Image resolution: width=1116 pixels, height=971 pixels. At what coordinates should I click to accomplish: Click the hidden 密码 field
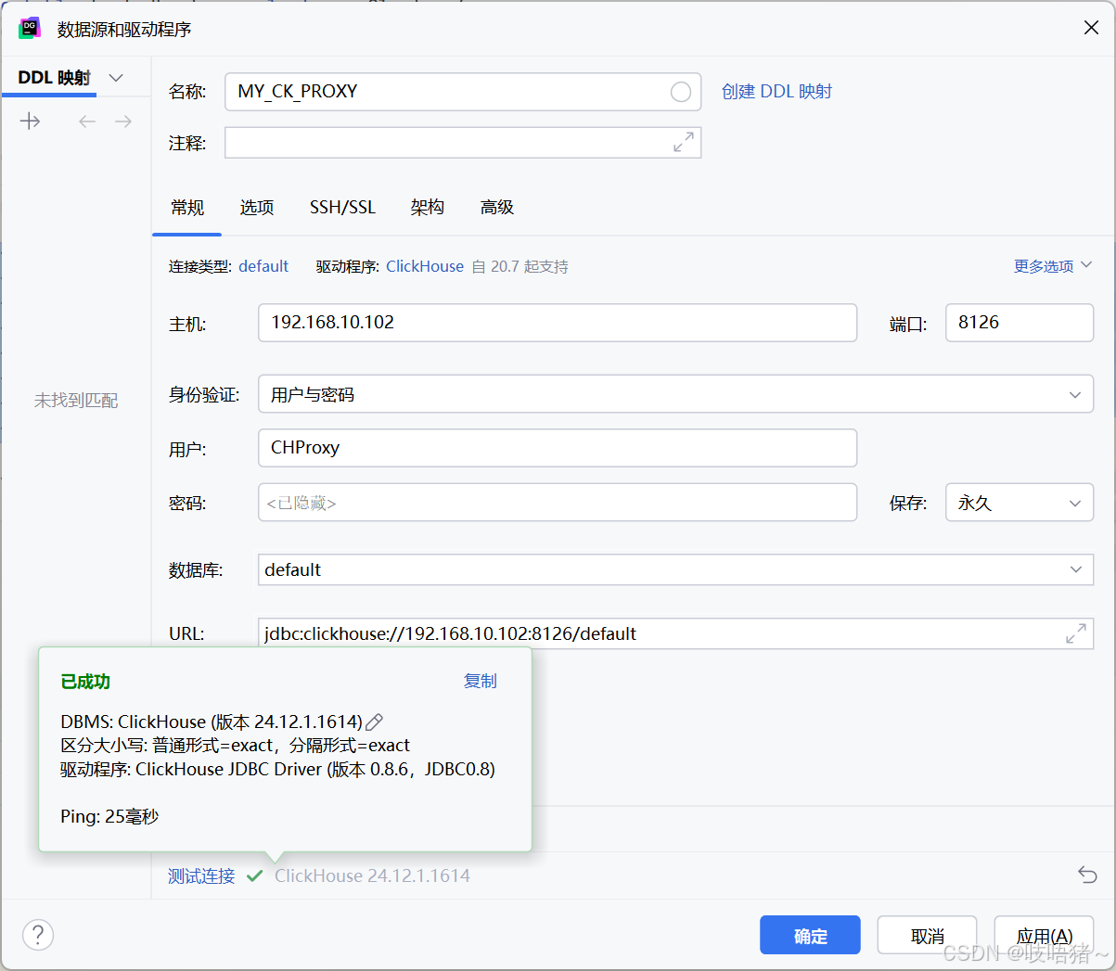pyautogui.click(x=558, y=503)
